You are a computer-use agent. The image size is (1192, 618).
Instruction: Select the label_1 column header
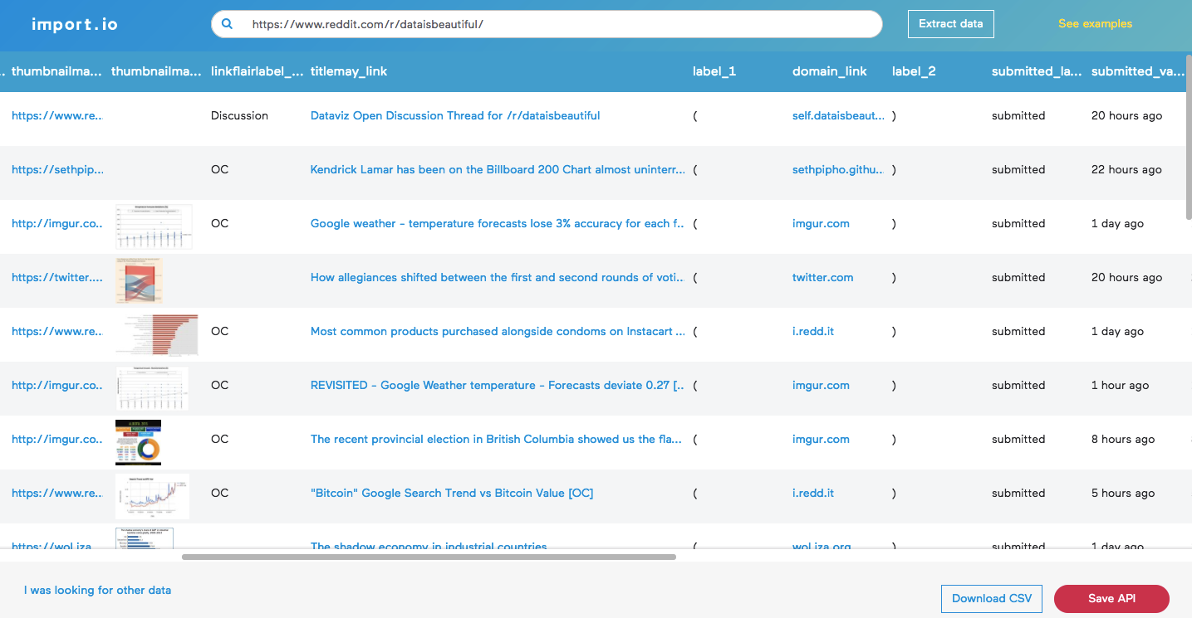[x=714, y=71]
